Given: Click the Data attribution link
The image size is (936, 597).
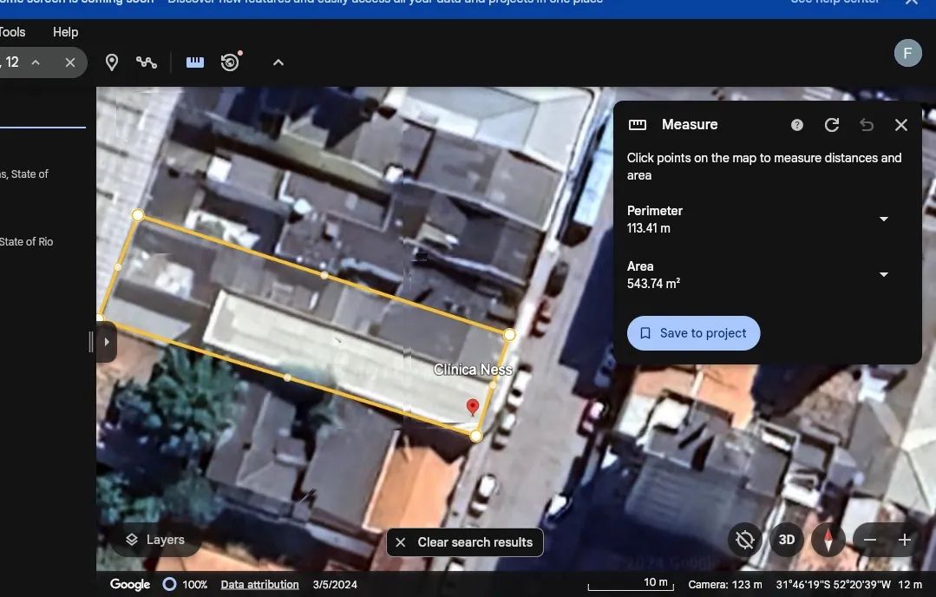Looking at the screenshot, I should tap(259, 585).
